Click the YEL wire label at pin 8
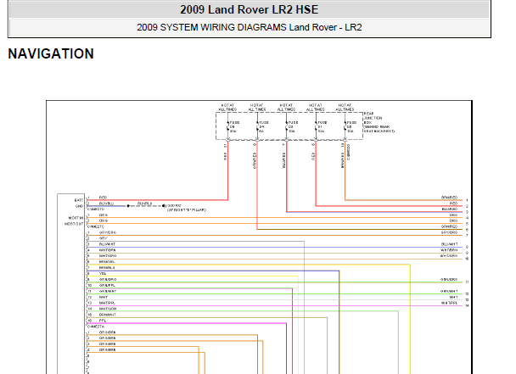This screenshot has height=374, width=516. 103,273
